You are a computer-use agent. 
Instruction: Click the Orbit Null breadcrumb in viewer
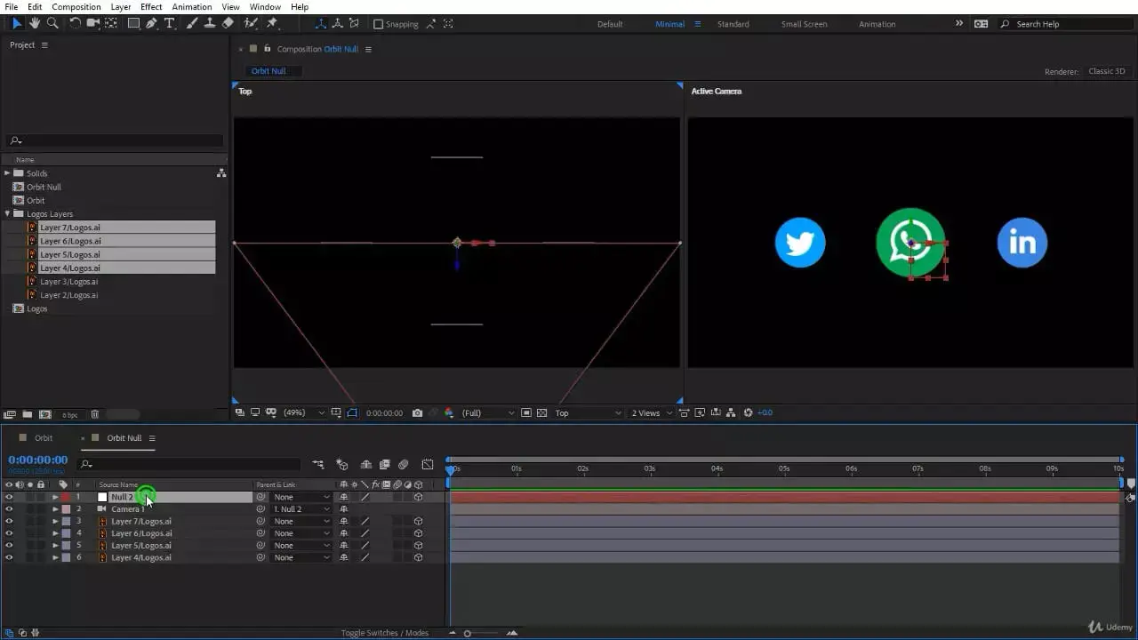268,71
